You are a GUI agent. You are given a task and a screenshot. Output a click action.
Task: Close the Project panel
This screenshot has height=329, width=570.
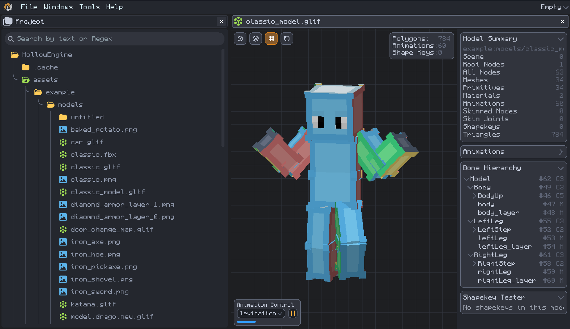tap(221, 21)
